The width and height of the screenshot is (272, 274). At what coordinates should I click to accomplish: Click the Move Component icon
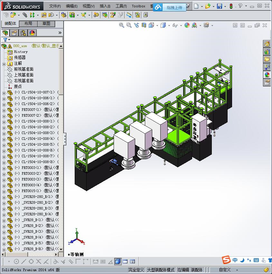(51, 15)
